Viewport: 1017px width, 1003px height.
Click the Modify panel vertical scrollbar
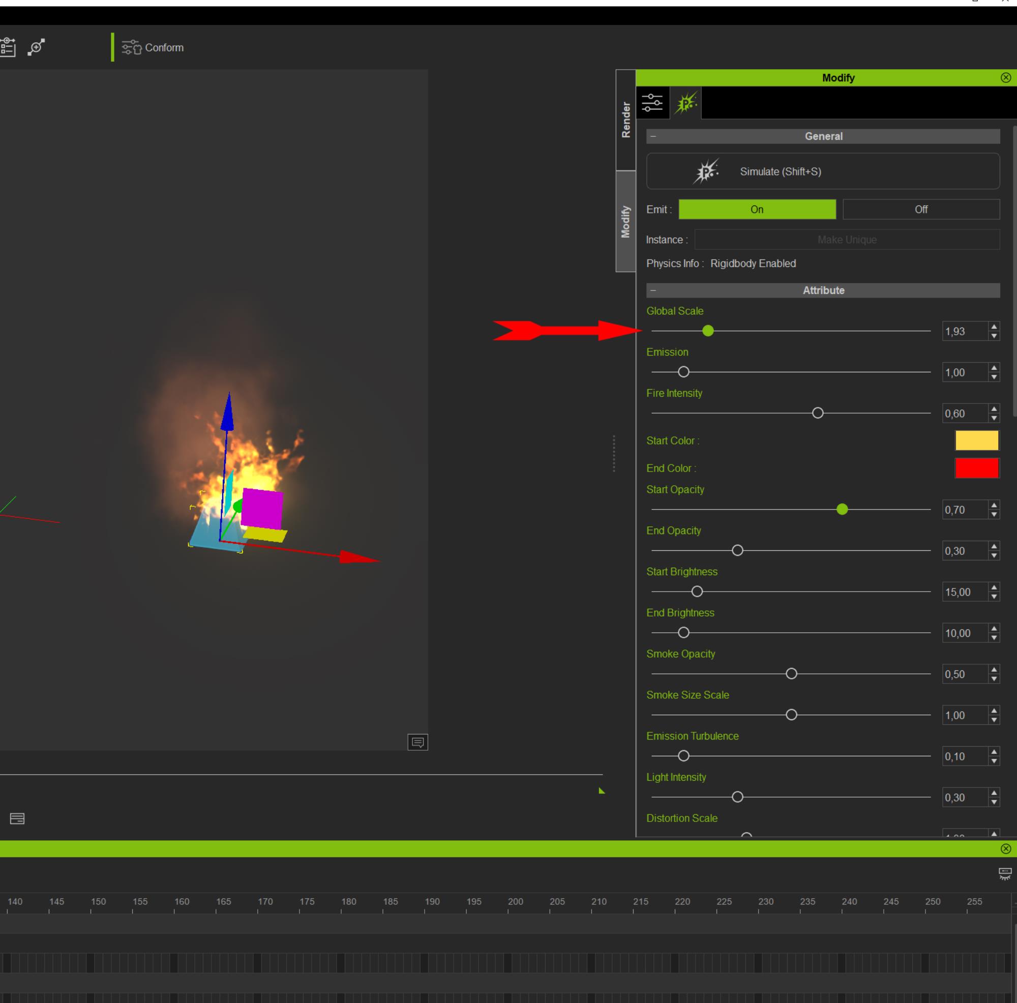pyautogui.click(x=1014, y=271)
